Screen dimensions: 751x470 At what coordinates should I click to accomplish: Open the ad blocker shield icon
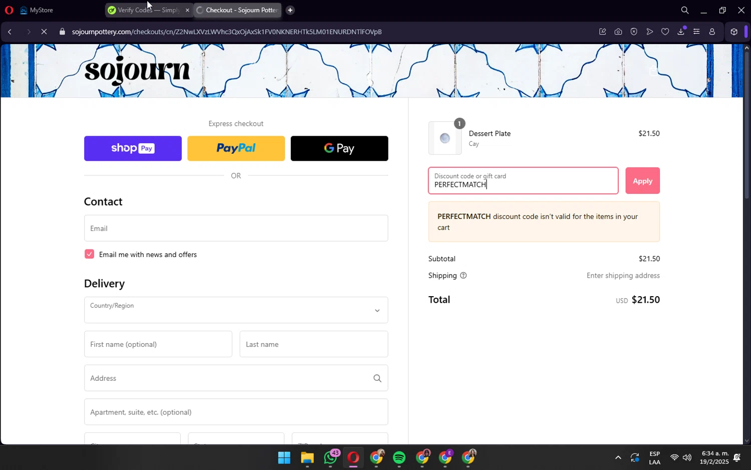tap(634, 32)
